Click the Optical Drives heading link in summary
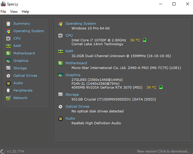 click(x=77, y=106)
